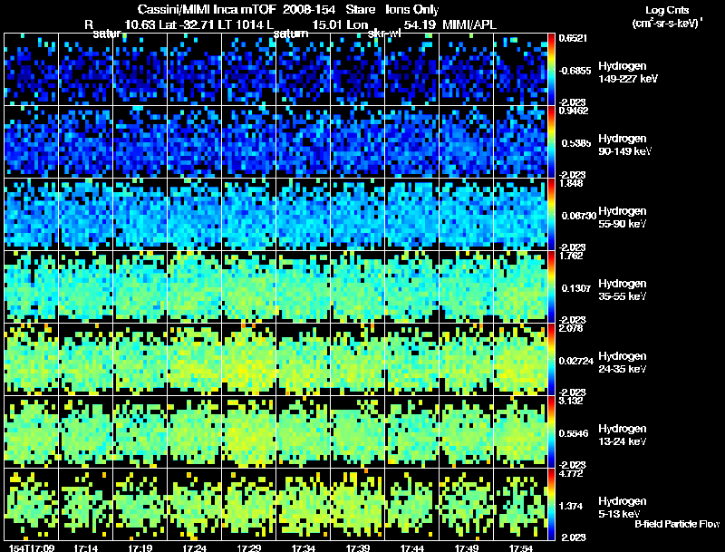Click the -0.6855 color scale midpoint value
Image resolution: width=725 pixels, height=552 pixels.
[x=575, y=71]
